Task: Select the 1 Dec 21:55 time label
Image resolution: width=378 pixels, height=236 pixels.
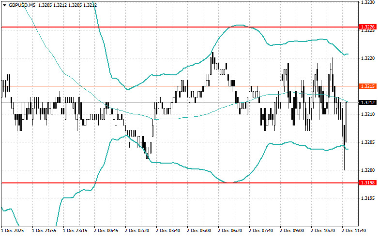Action: (44, 231)
